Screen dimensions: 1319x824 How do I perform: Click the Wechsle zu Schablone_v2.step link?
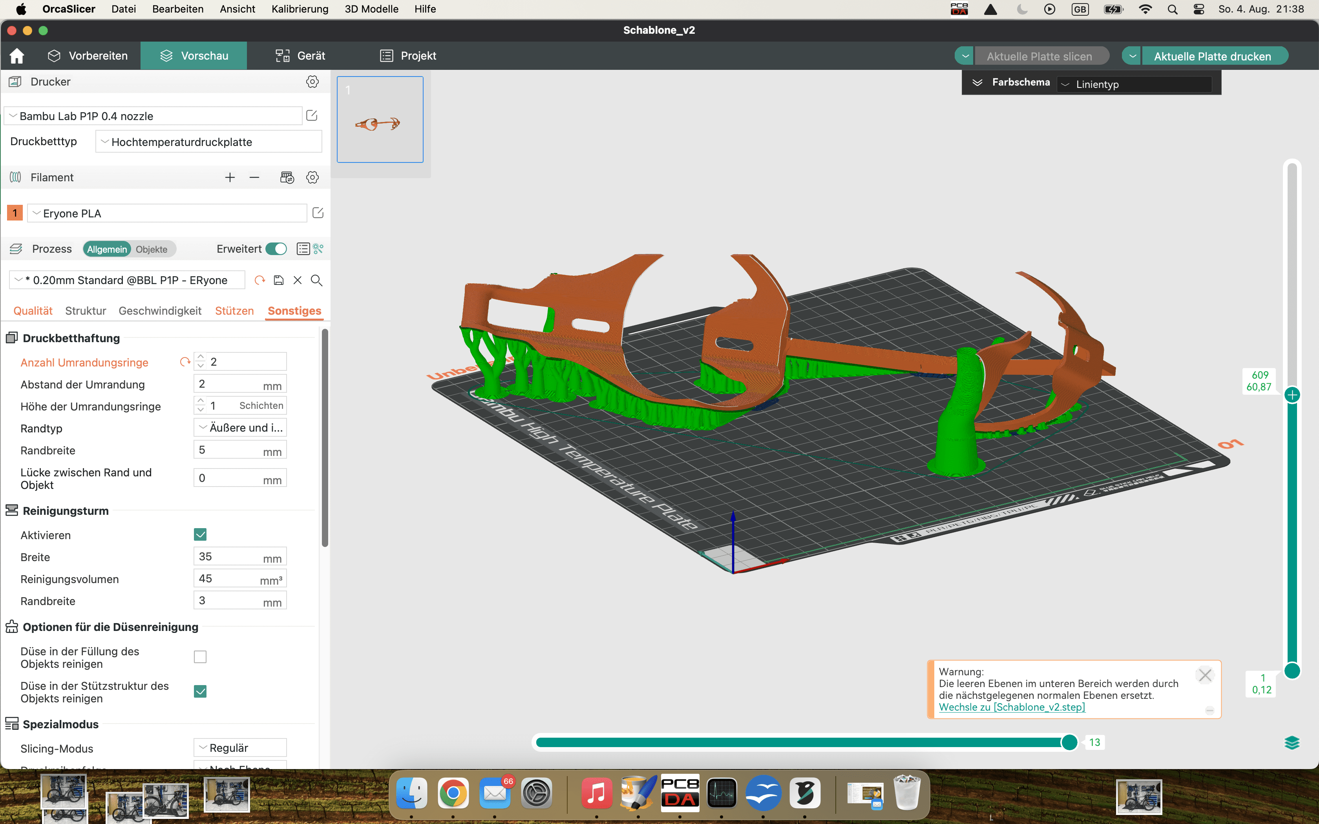coord(1012,707)
